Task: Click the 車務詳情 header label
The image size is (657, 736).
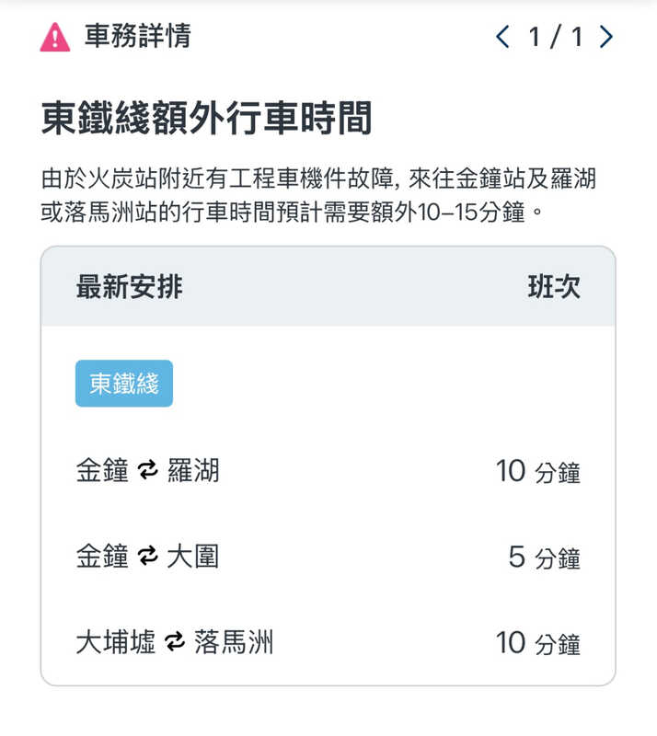Action: click(137, 37)
